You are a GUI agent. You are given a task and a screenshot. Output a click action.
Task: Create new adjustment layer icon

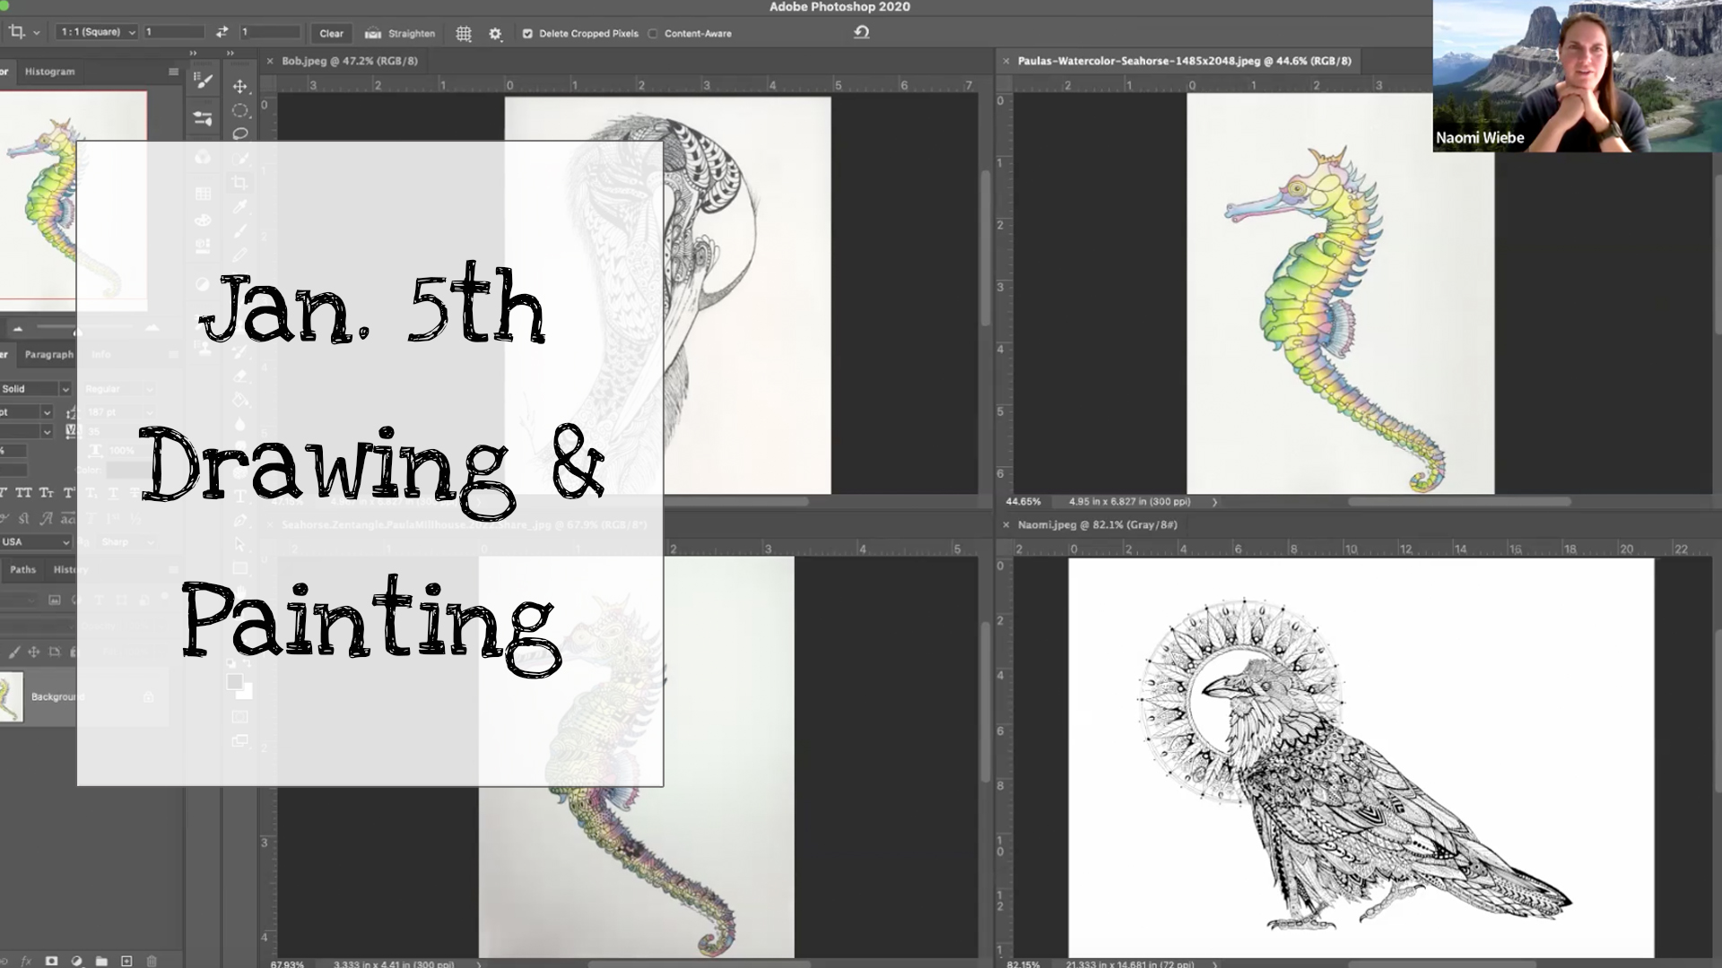tap(77, 961)
